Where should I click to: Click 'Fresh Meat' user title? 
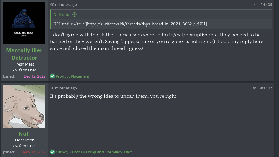(24, 64)
